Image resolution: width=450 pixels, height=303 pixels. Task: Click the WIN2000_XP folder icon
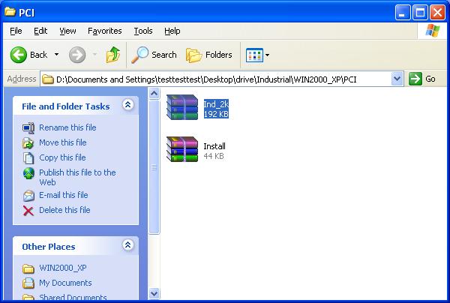[x=28, y=268]
